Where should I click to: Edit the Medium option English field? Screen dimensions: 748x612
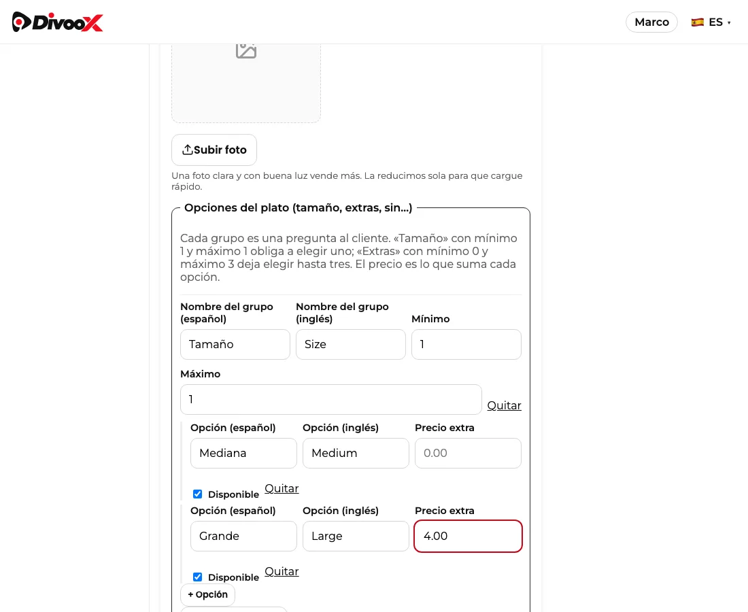[356, 453]
